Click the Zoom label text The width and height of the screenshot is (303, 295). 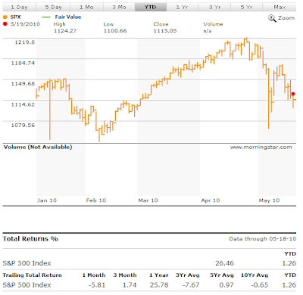click(286, 18)
